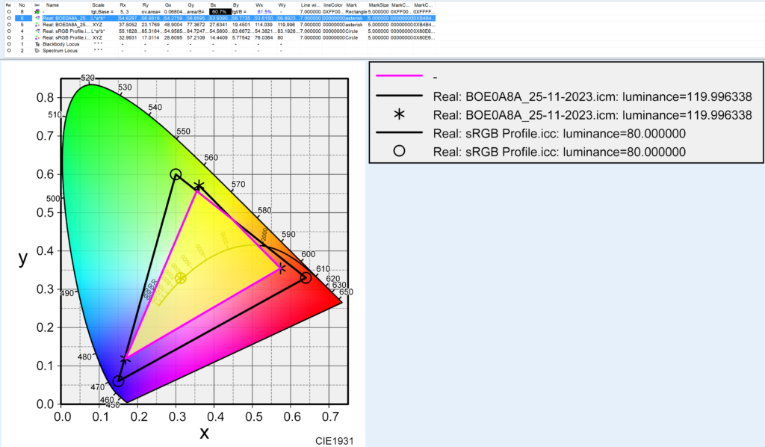Toggle radio circle of row No 8

tap(9, 12)
